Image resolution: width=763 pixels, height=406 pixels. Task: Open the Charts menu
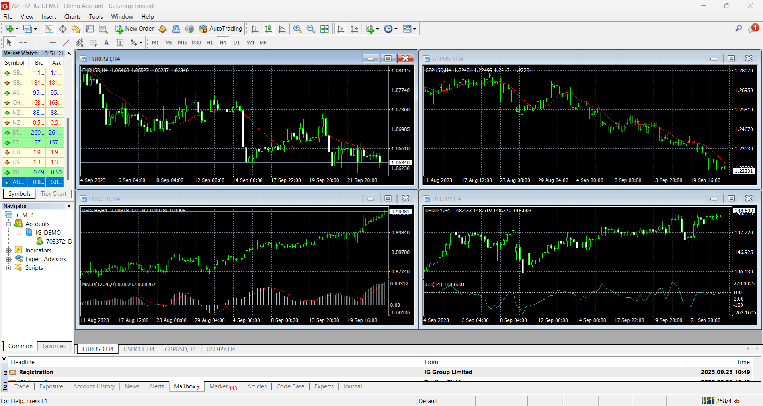(x=72, y=16)
